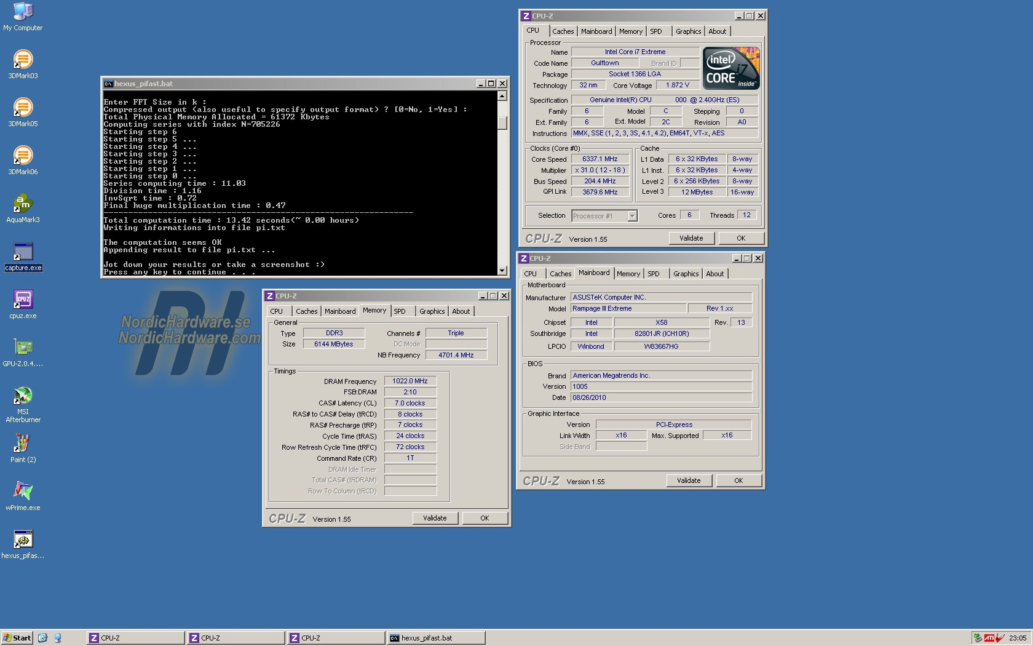Click the Intel Core i7 logo
The height and width of the screenshot is (646, 1033).
[x=731, y=68]
